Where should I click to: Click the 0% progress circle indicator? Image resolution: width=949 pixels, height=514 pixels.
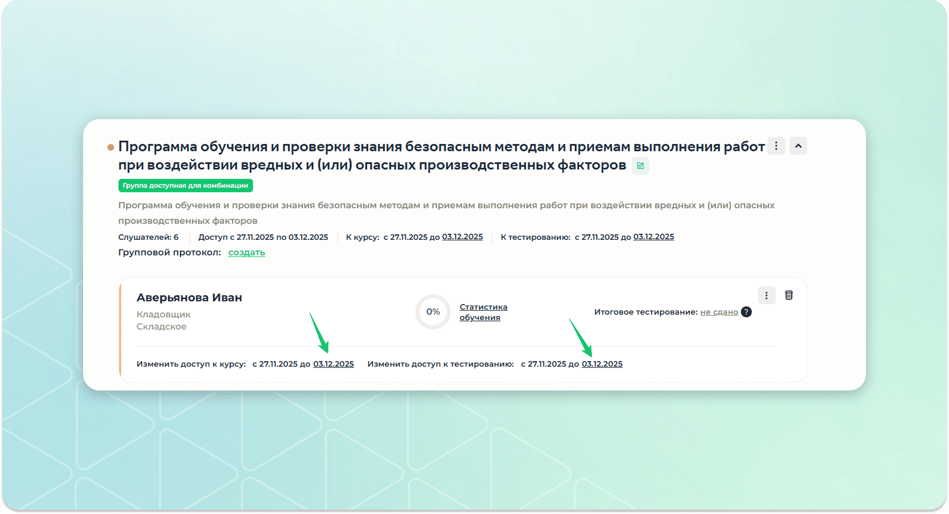pos(433,312)
